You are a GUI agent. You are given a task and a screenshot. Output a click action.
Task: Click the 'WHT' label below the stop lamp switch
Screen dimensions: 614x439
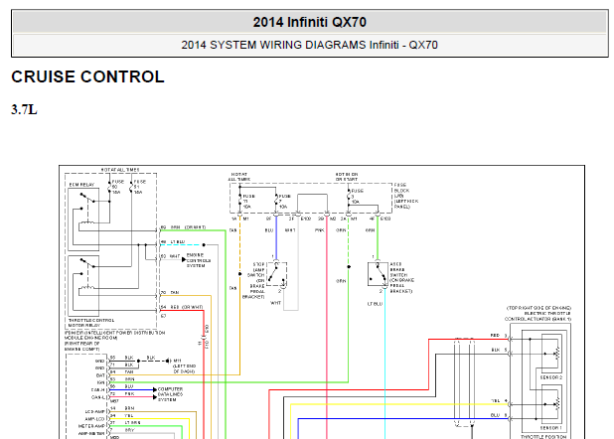275,303
